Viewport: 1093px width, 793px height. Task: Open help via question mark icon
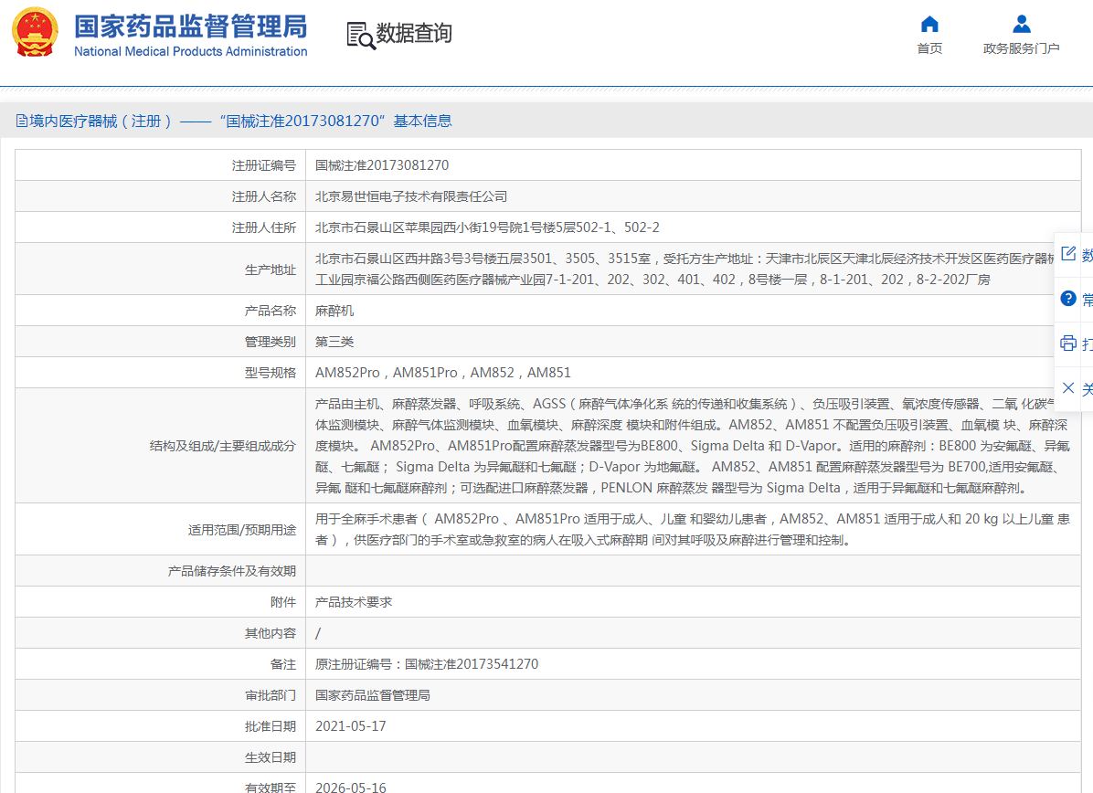pos(1067,299)
